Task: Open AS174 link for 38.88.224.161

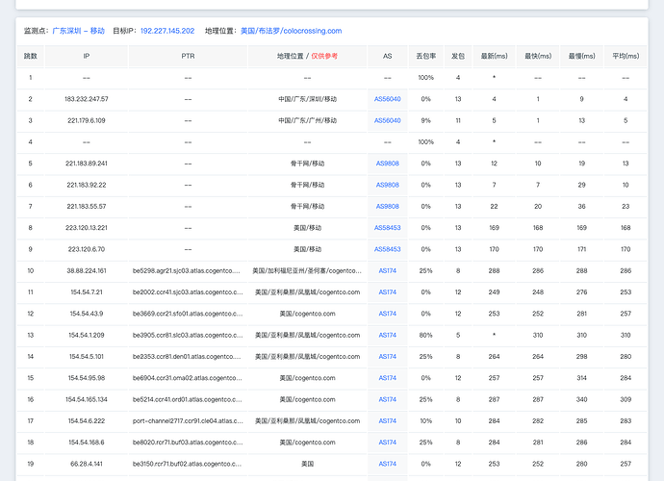Action: click(388, 271)
